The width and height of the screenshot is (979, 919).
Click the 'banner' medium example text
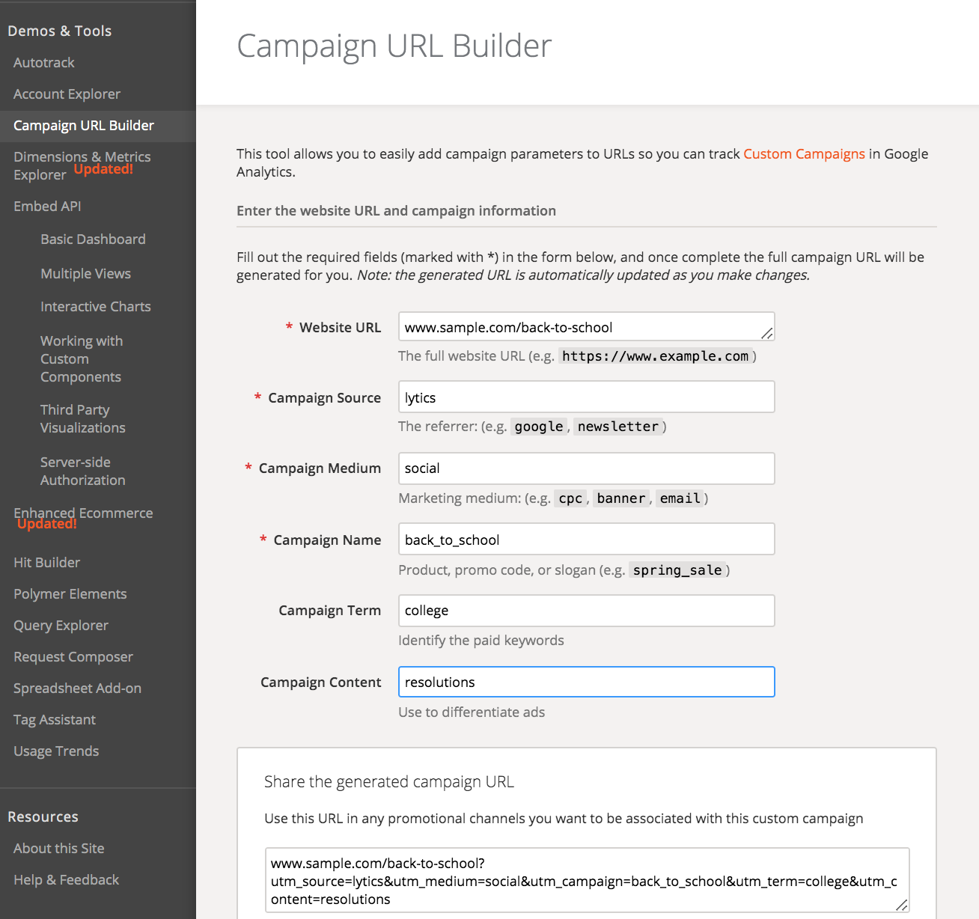click(621, 498)
